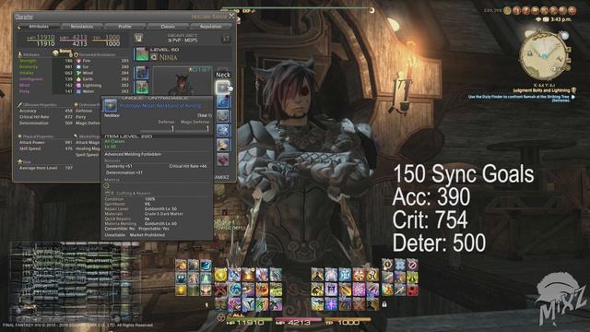Click the quest marker icon beside Judgment Bolts
This screenshot has height=332, width=590.
573,90
